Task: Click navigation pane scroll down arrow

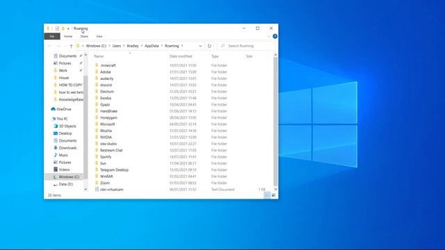Action: click(86, 189)
